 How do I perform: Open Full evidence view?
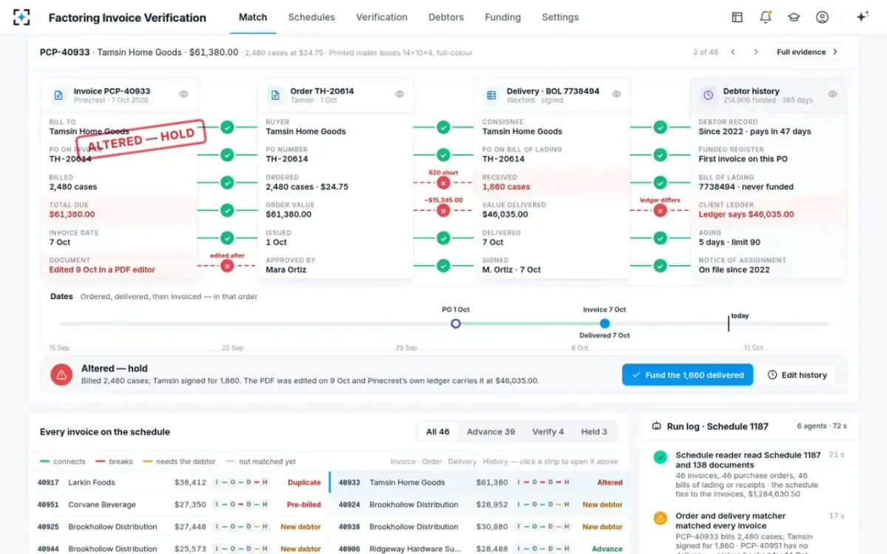pyautogui.click(x=807, y=52)
